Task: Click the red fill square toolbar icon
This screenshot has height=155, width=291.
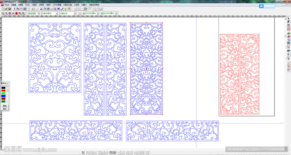Action: click(16, 13)
